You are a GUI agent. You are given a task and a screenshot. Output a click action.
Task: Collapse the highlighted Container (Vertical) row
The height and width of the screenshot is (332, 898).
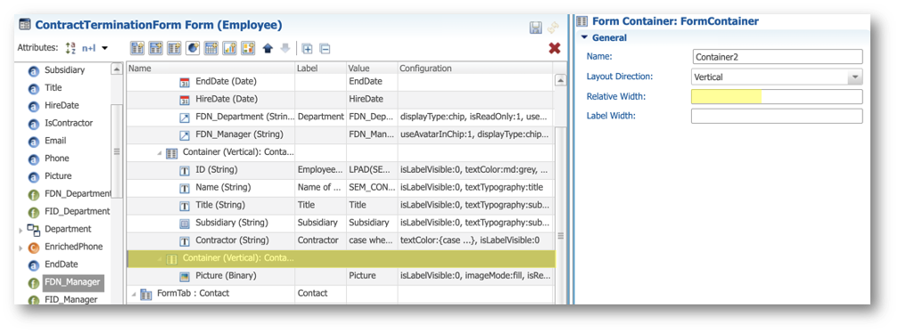pyautogui.click(x=159, y=259)
